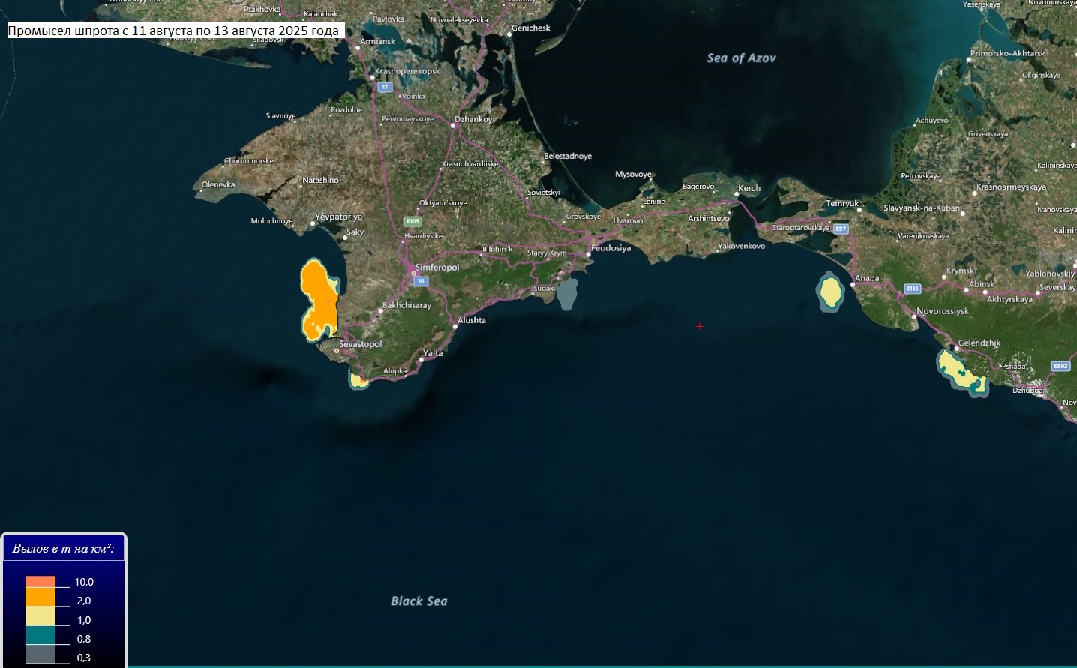This screenshot has width=1077, height=668.
Task: Click the Alupka town label
Action: click(x=395, y=371)
